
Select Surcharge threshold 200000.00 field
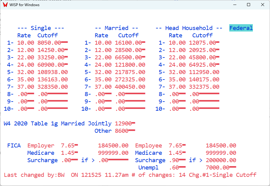(221, 160)
